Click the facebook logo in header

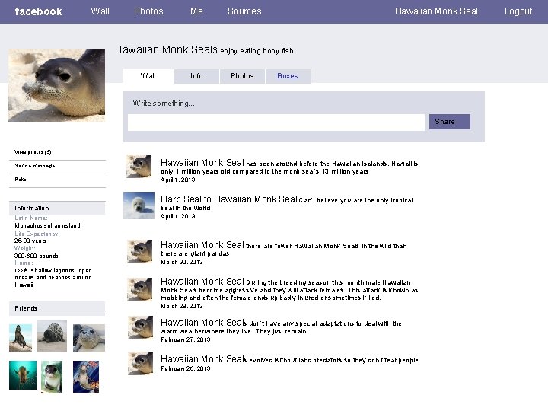pyautogui.click(x=39, y=11)
